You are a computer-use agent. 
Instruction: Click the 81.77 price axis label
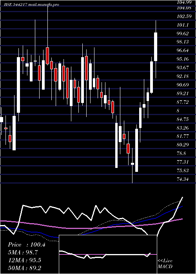[183, 136]
